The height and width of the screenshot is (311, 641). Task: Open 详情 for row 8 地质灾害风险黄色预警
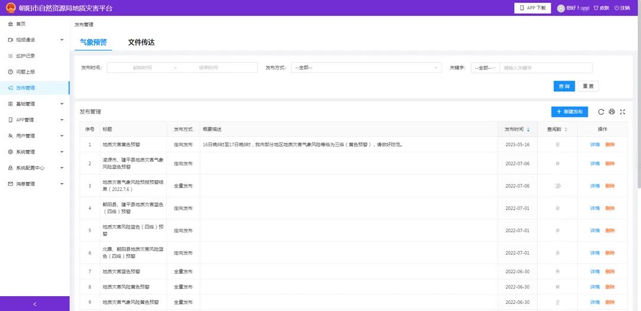click(x=595, y=287)
